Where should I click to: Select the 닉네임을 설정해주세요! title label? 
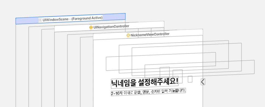(145, 82)
